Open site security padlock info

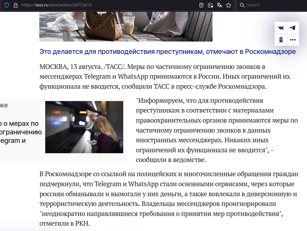16,5
